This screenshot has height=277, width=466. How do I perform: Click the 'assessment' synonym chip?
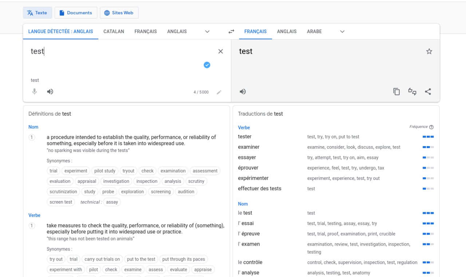pyautogui.click(x=205, y=171)
